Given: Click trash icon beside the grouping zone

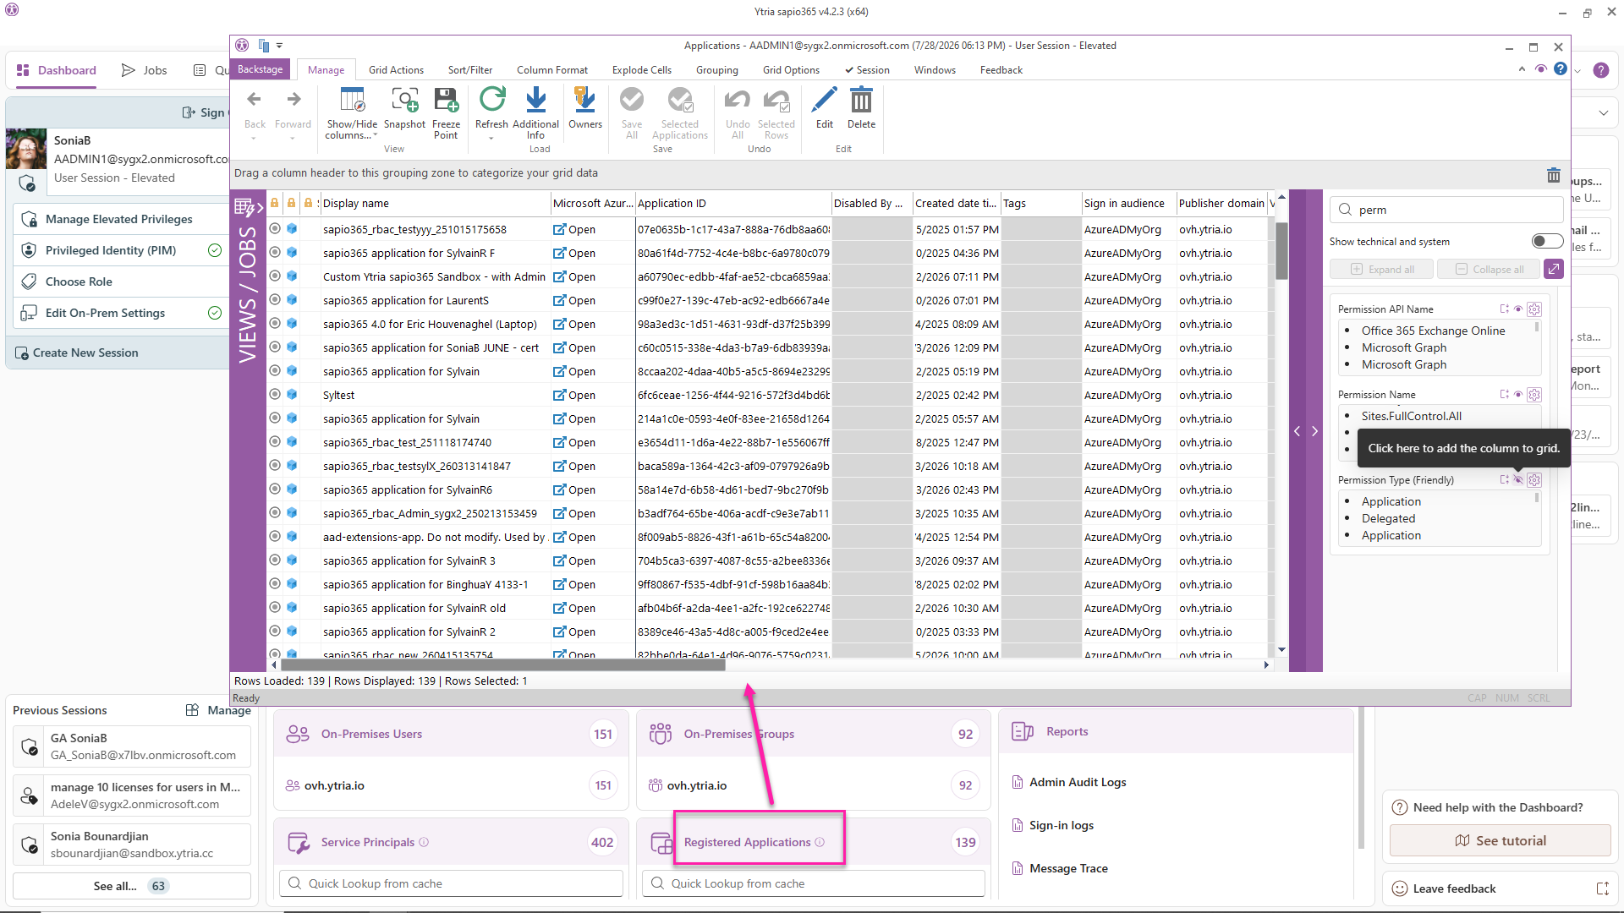Looking at the screenshot, I should 1554,175.
